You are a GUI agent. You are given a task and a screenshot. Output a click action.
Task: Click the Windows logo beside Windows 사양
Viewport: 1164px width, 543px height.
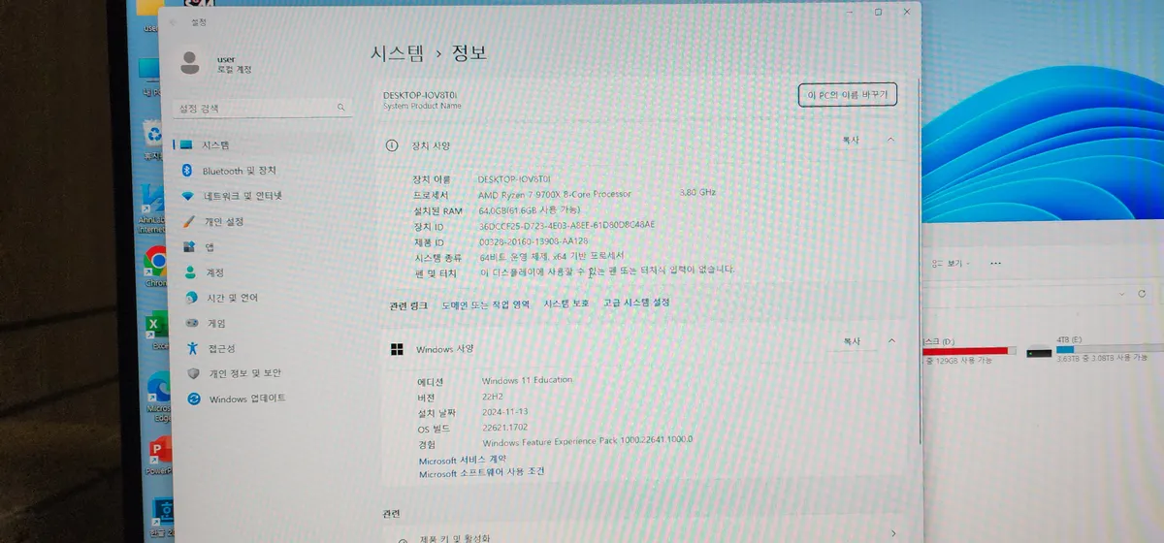[397, 348]
